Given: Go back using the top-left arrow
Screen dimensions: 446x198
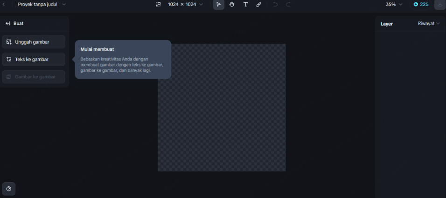Looking at the screenshot, I should [4, 5].
